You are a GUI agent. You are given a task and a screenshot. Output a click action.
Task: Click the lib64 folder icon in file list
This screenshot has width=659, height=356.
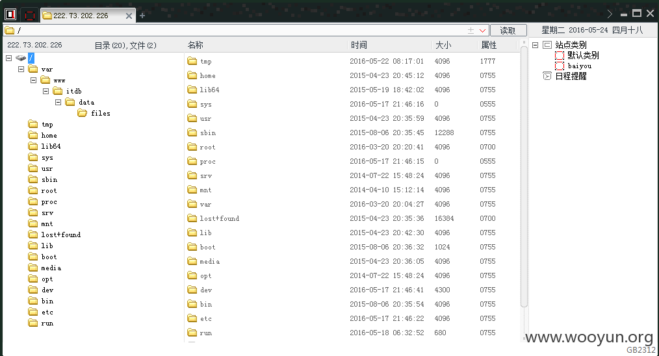[192, 90]
